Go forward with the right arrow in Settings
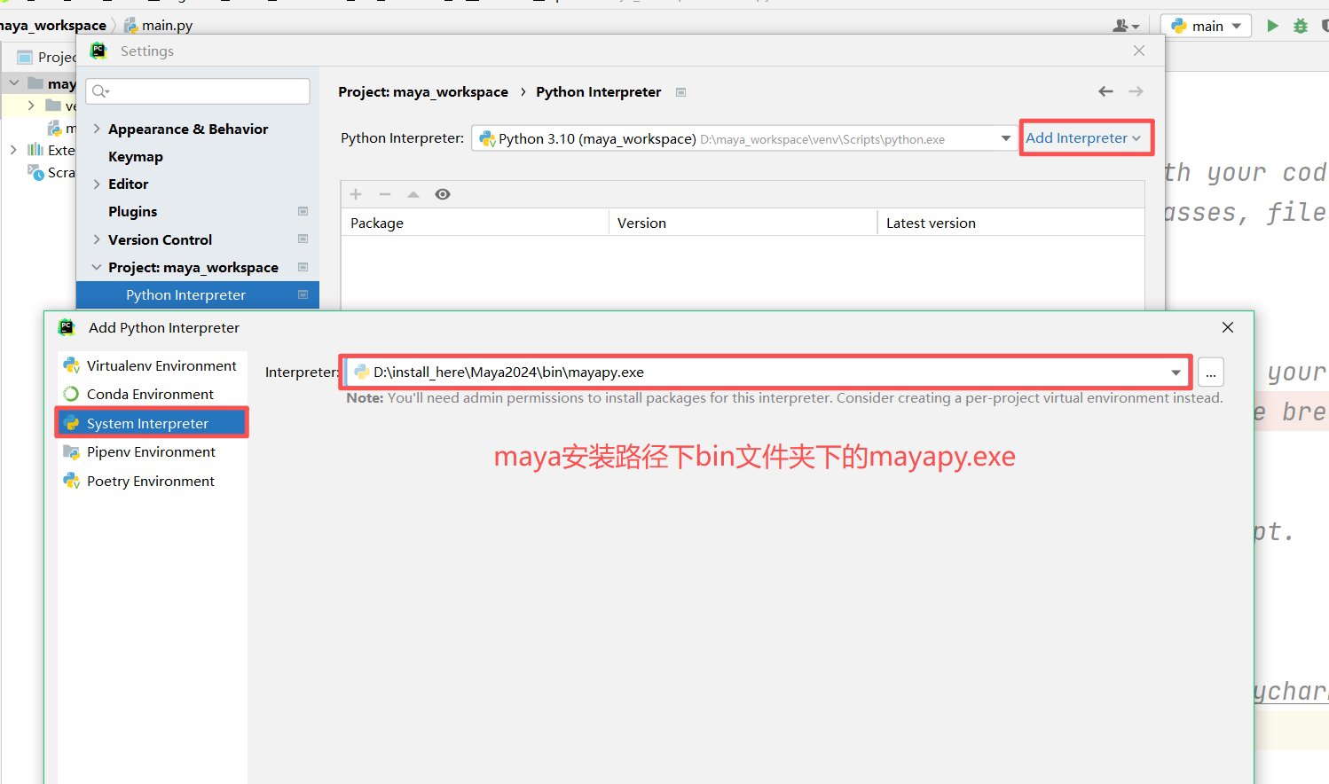Viewport: 1329px width, 784px height. tap(1136, 91)
